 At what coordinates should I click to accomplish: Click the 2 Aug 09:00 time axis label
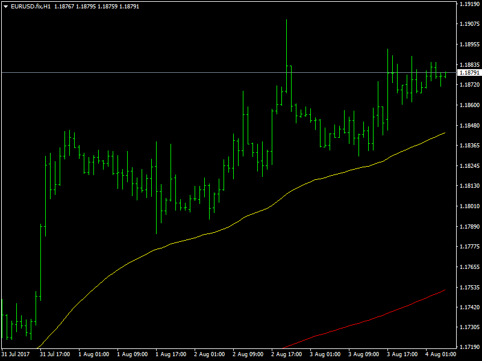coord(248,354)
